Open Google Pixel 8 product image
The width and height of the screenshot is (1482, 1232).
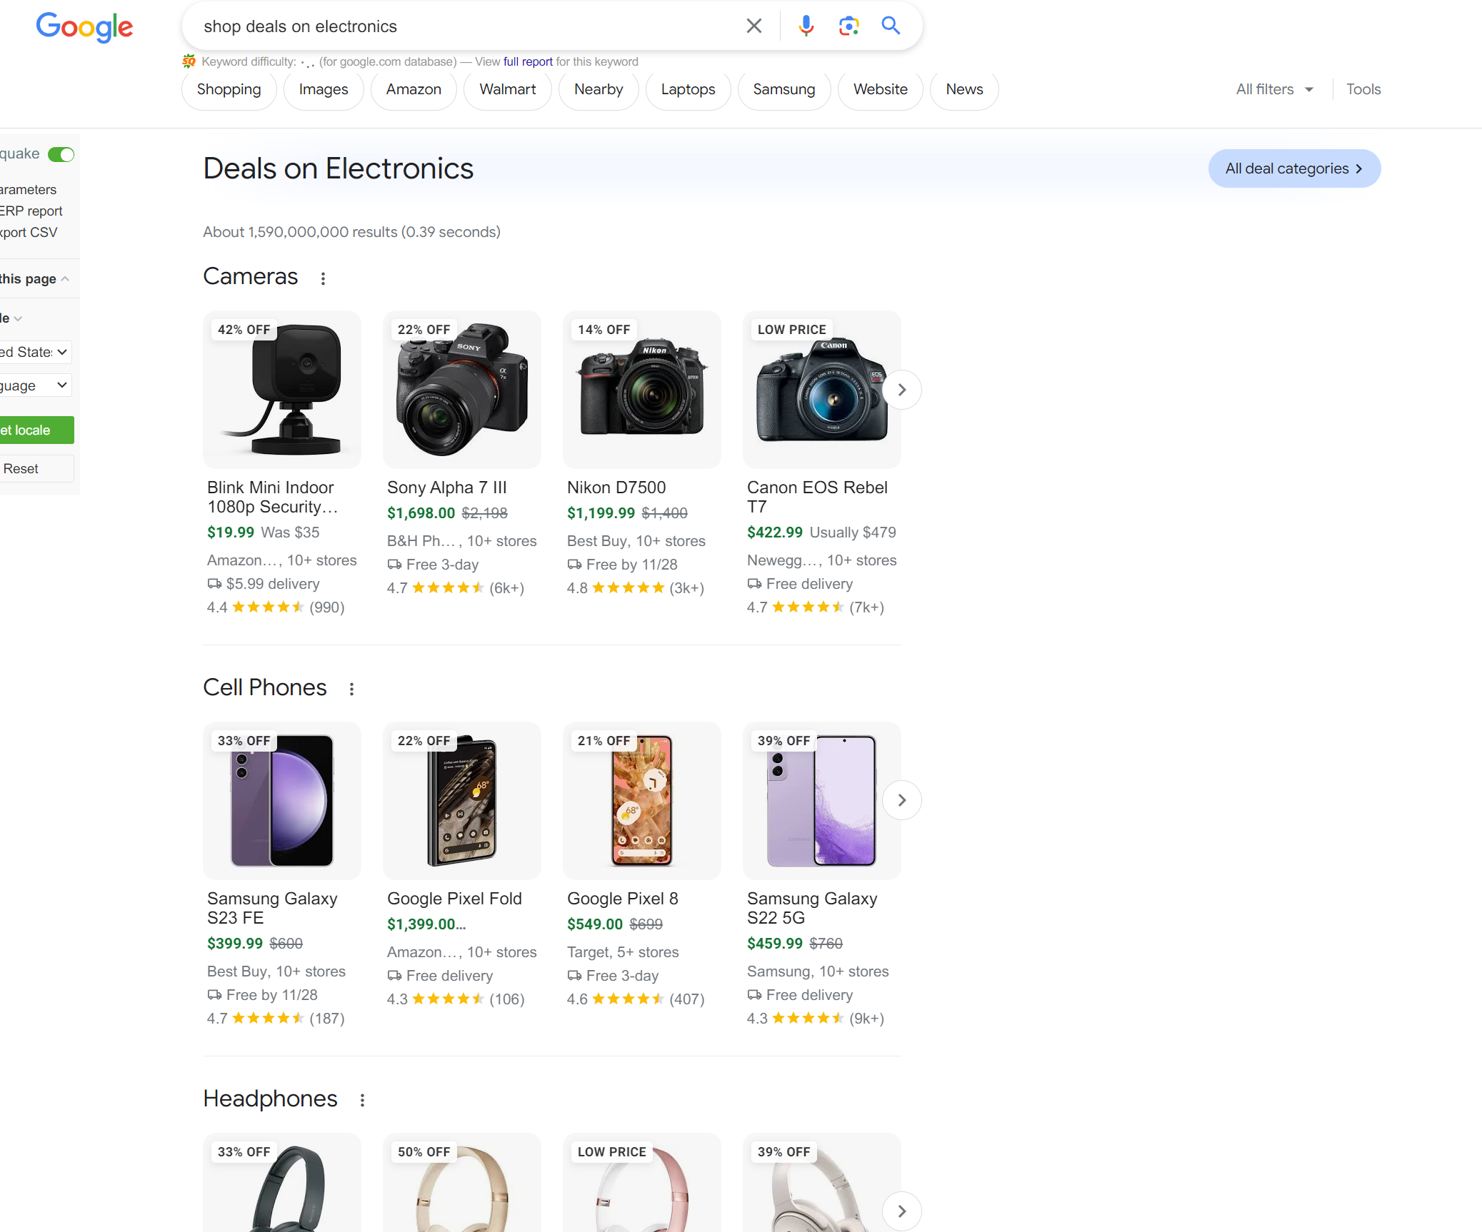point(642,800)
